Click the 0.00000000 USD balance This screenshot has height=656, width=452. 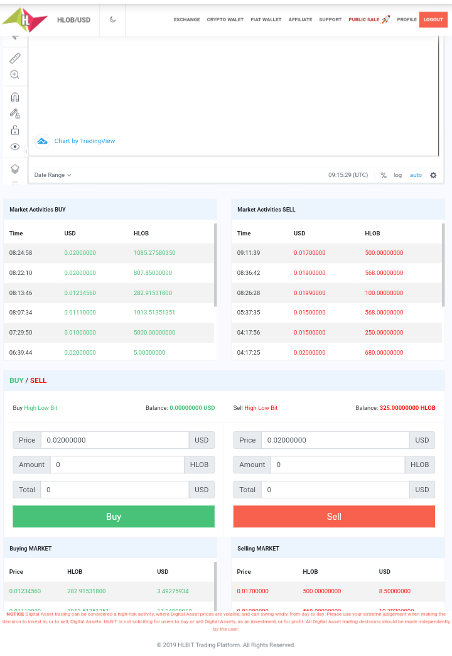click(192, 408)
